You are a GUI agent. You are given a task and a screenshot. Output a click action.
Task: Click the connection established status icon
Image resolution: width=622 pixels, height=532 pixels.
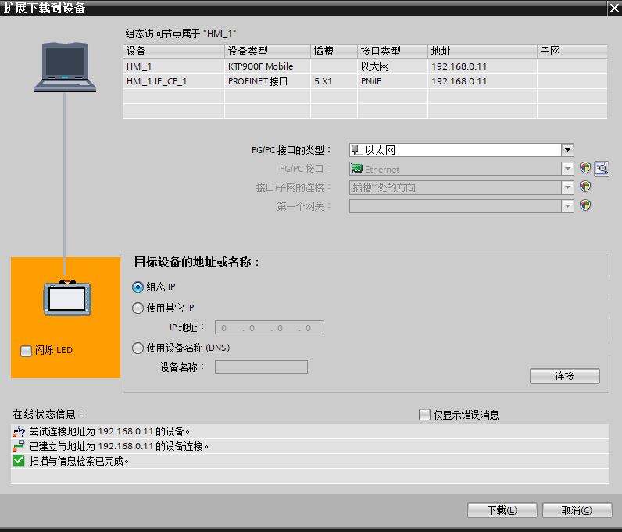[x=19, y=446]
